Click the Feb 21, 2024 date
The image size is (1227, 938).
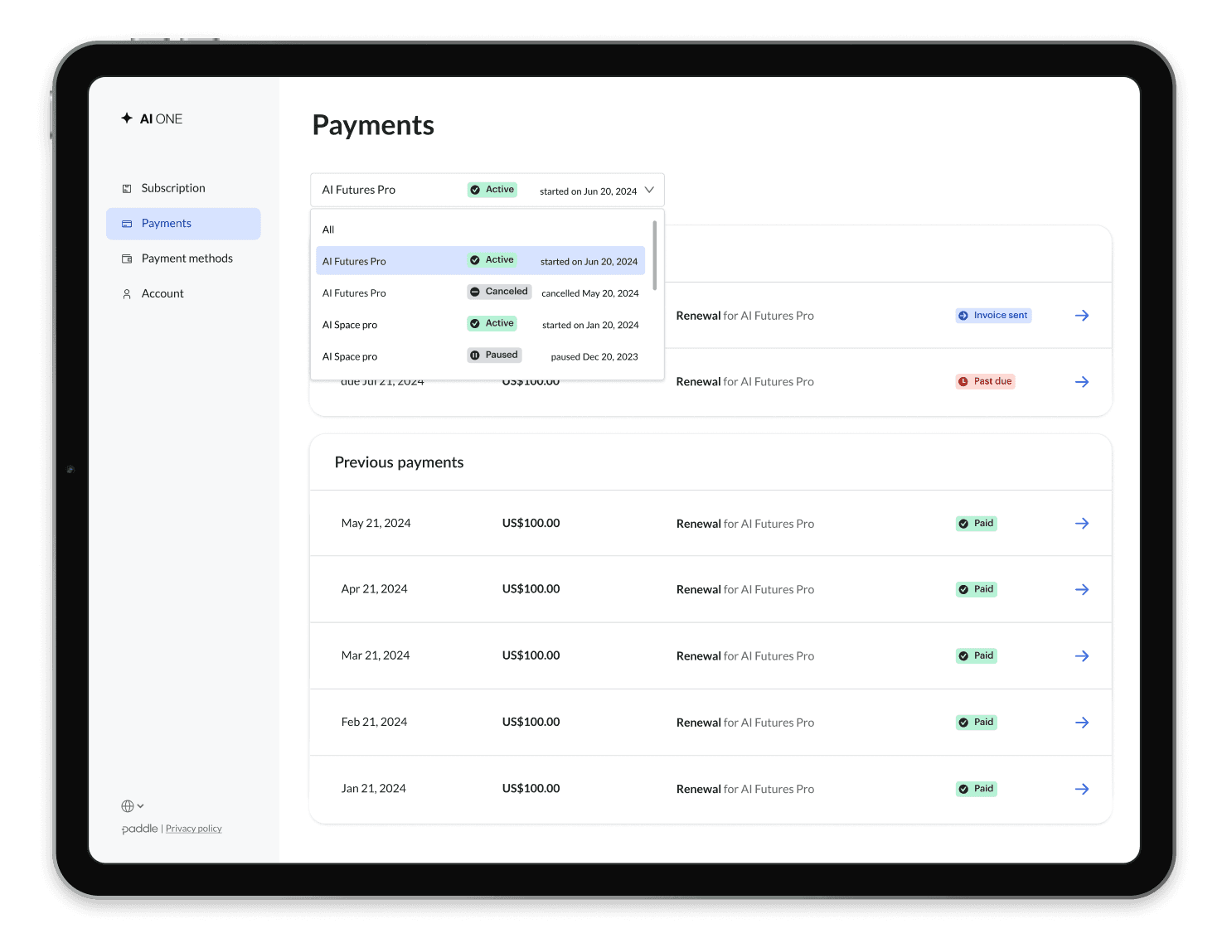(374, 723)
